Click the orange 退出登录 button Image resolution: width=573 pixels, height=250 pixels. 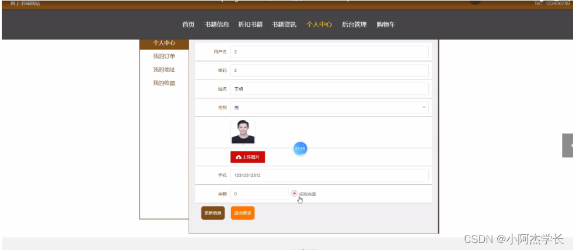pyautogui.click(x=242, y=213)
